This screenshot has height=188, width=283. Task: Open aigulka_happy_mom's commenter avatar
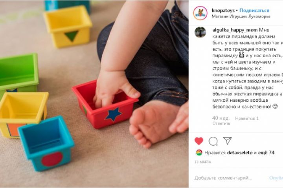click(200, 32)
